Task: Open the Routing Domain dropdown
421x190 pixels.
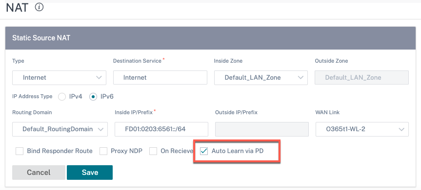Action: [x=60, y=129]
